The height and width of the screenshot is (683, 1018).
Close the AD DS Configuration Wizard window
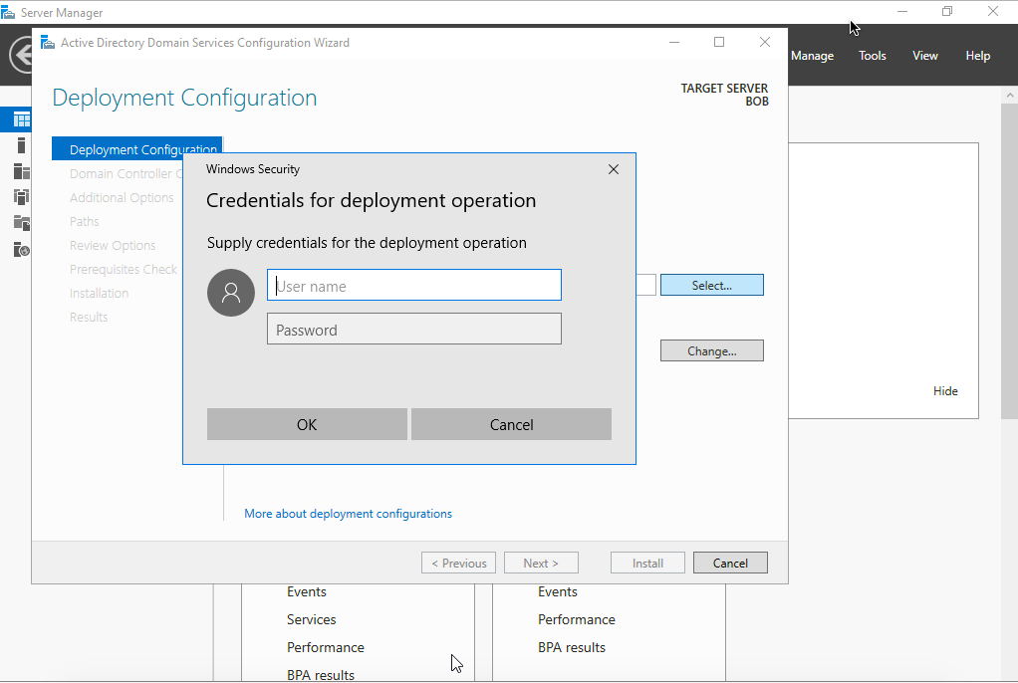point(764,42)
